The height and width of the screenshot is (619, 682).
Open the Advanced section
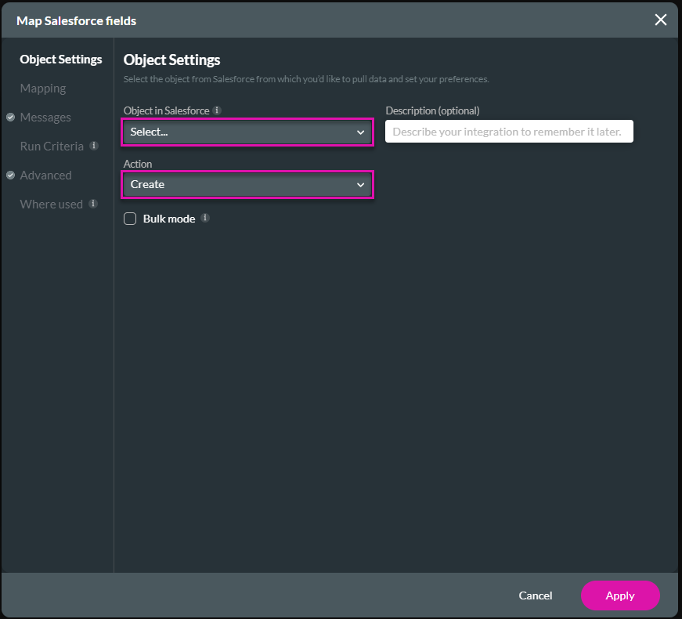[47, 175]
